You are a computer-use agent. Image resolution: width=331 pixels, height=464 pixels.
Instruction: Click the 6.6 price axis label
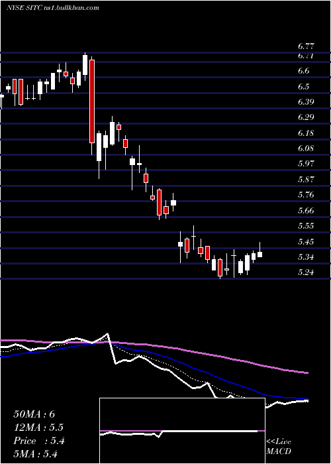coord(303,71)
